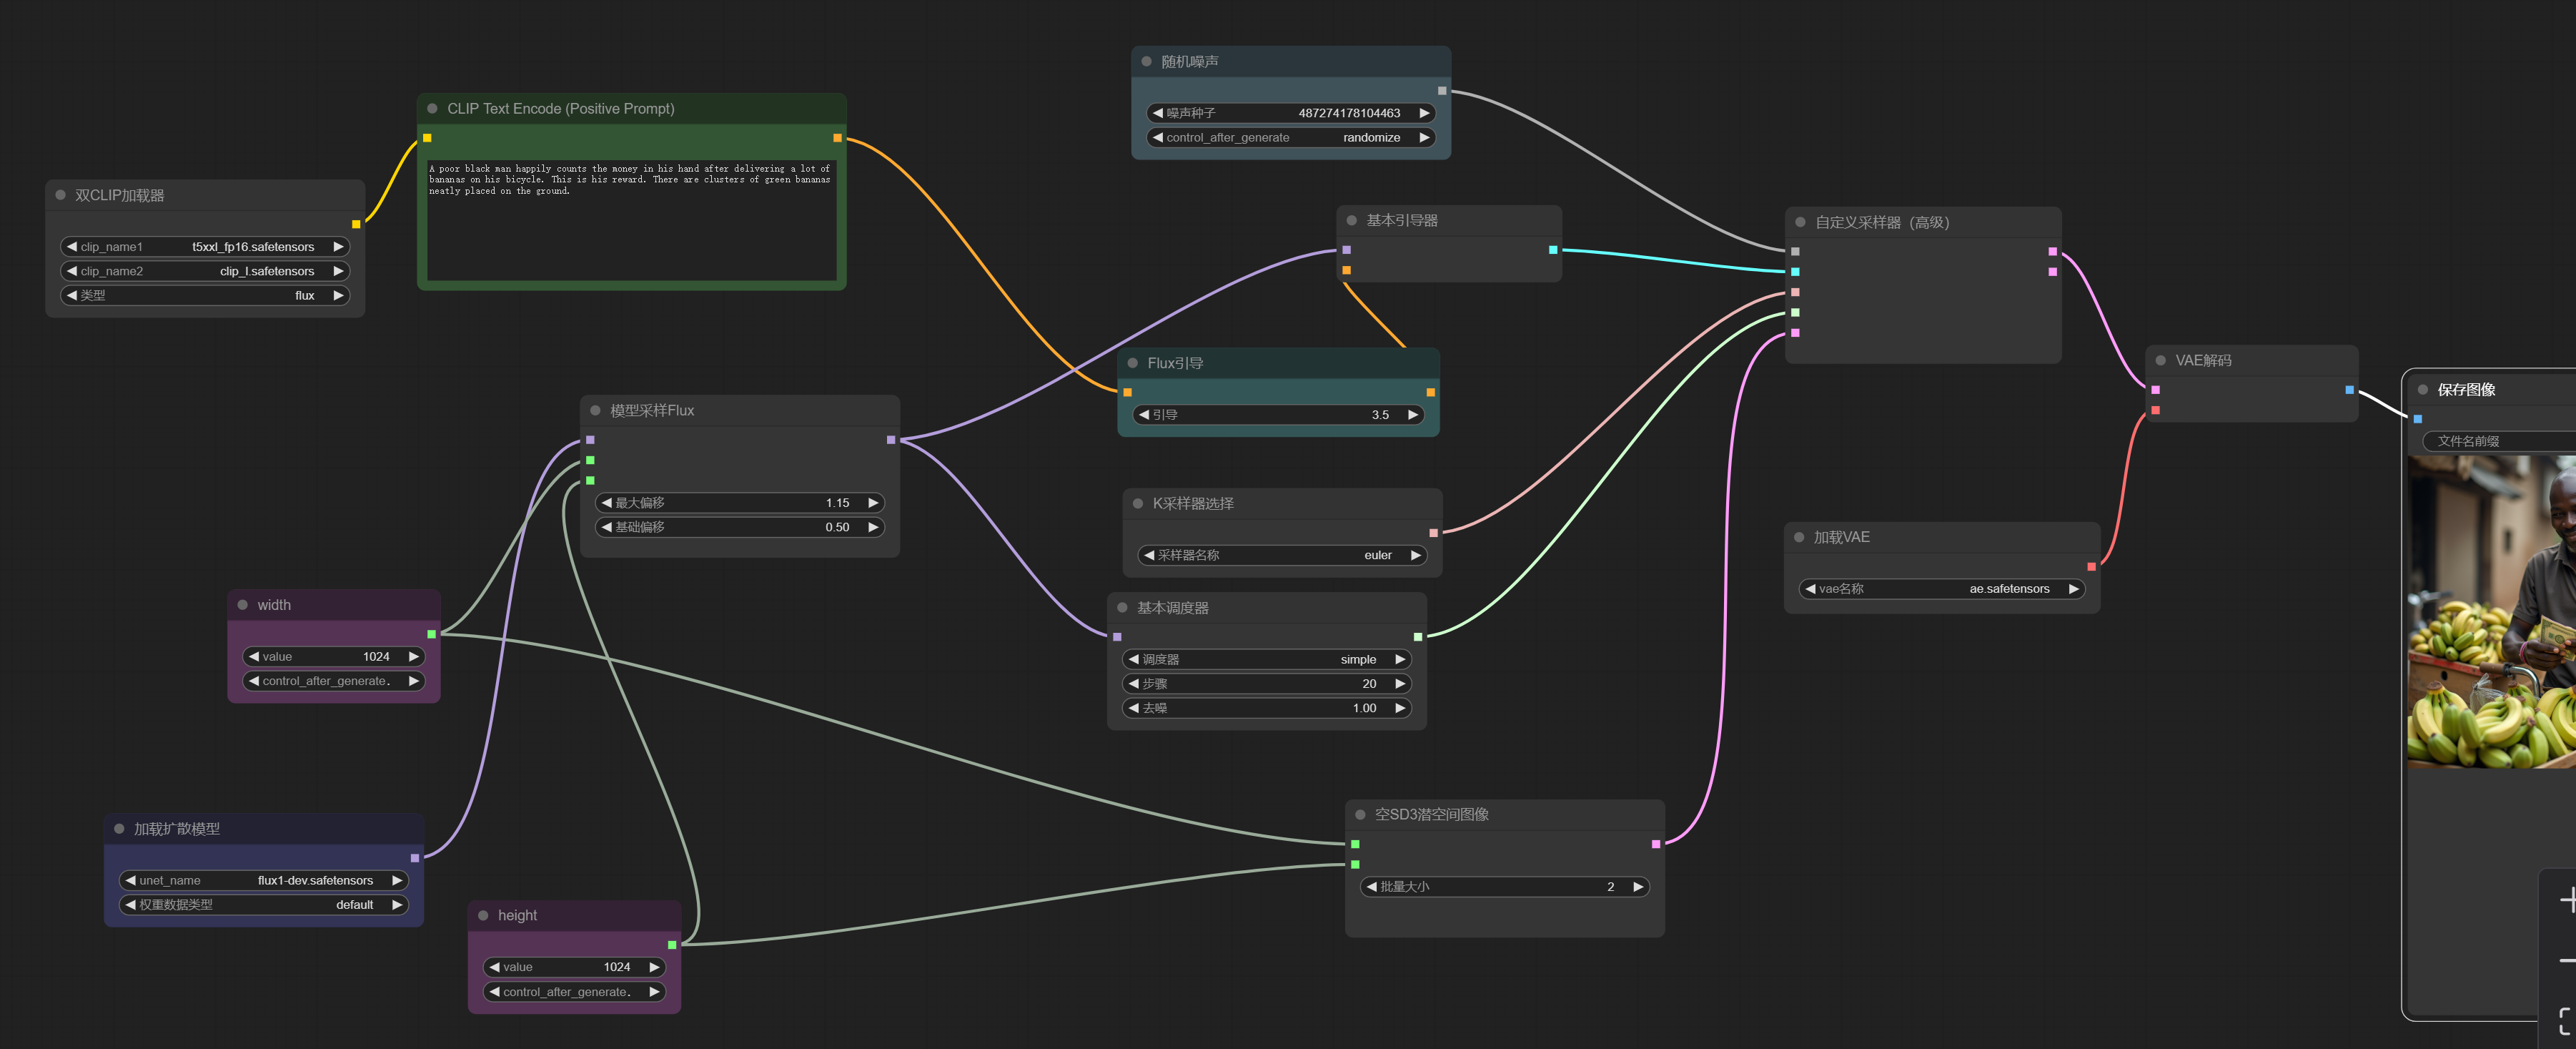This screenshot has width=2576, height=1049.
Task: Collapse the CLIP Text Encode node
Action: [433, 109]
